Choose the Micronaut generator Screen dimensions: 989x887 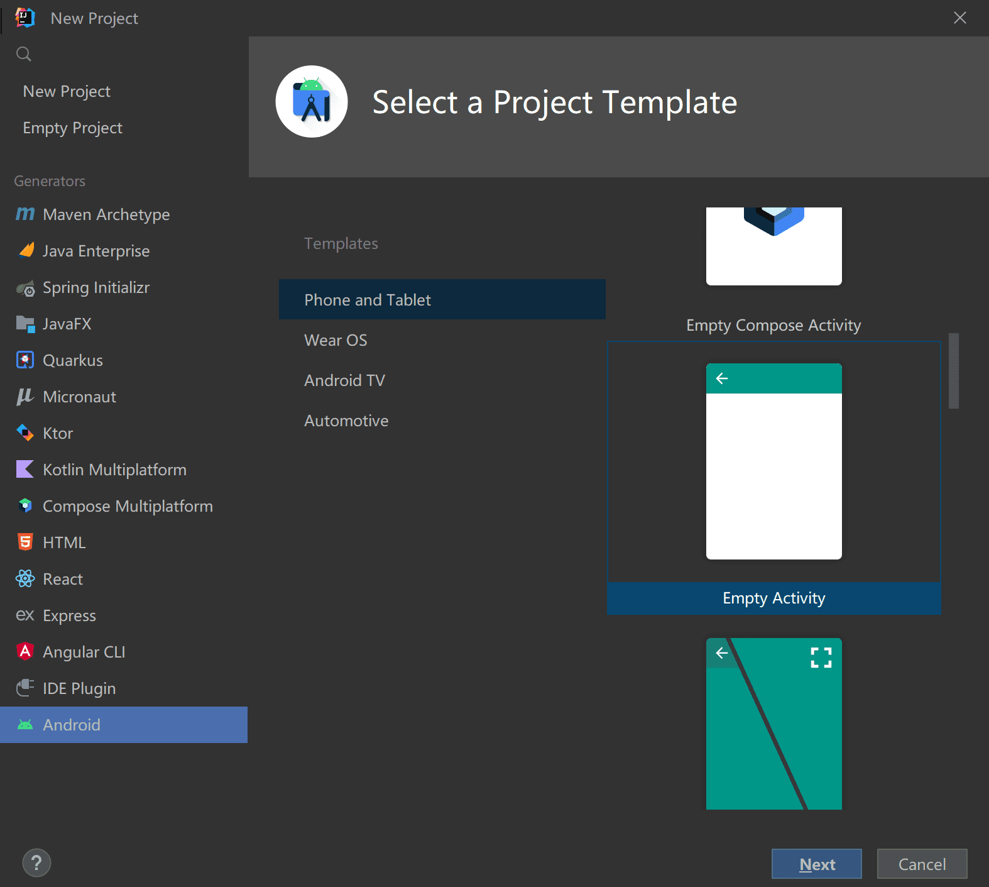tap(124, 397)
